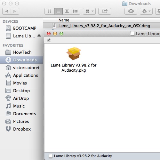Open Desktop in the sidebar
This screenshot has height=160, width=160.
tap(21, 91)
